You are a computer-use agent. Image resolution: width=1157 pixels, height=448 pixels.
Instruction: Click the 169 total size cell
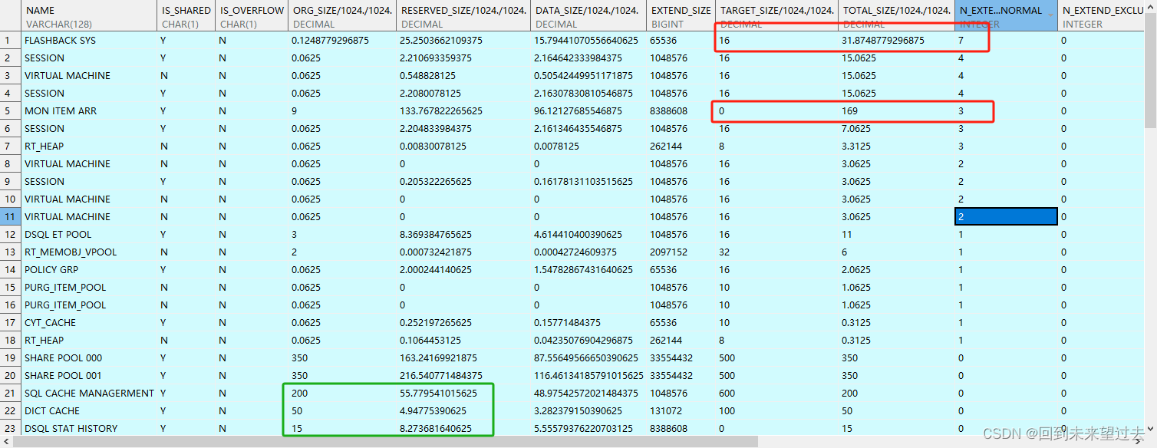coord(897,110)
